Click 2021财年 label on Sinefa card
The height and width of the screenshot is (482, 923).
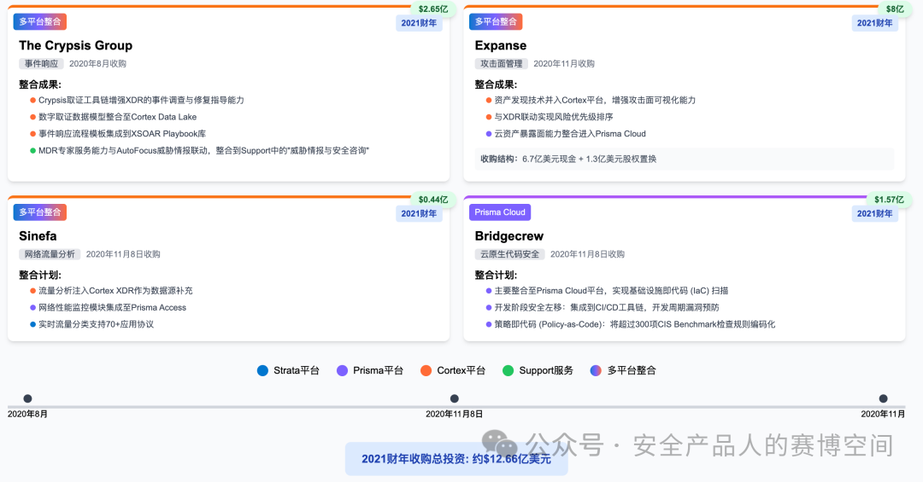pos(419,213)
